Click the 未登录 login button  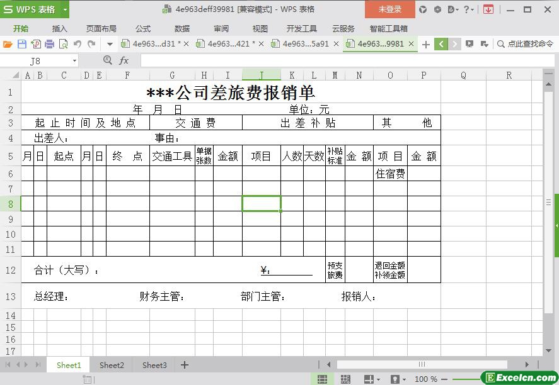(x=389, y=9)
